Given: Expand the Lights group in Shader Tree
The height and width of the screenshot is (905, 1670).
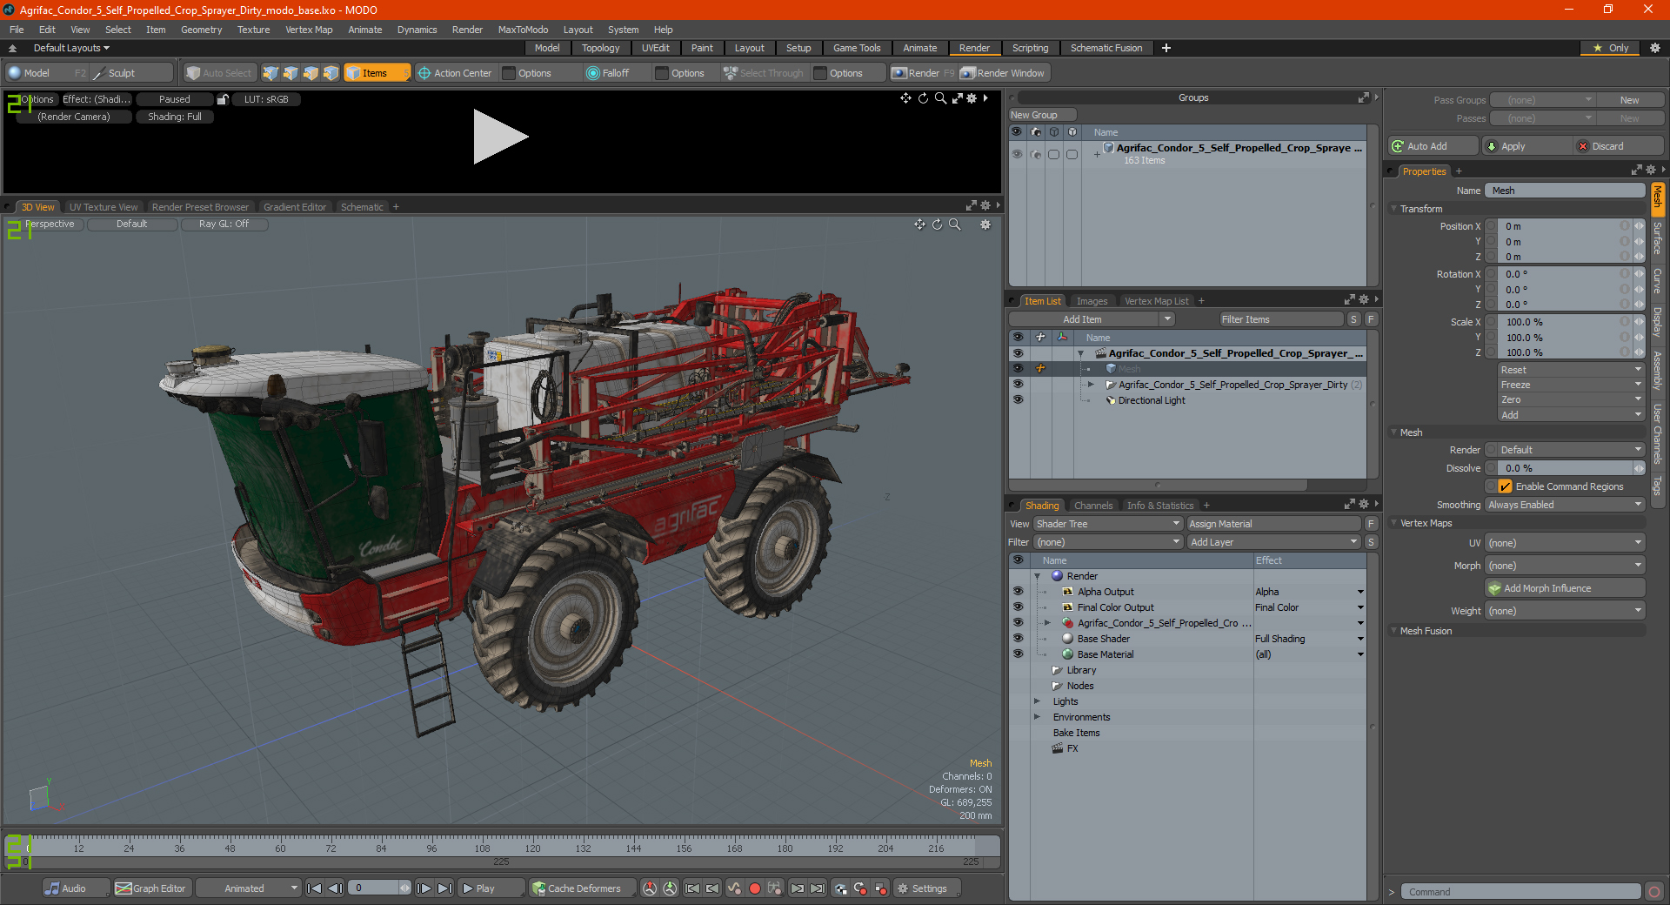Looking at the screenshot, I should tap(1037, 701).
